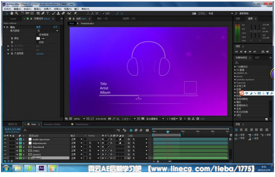
Task: Expand the Audio Spectrum layer arrow
Action: pos(17,139)
